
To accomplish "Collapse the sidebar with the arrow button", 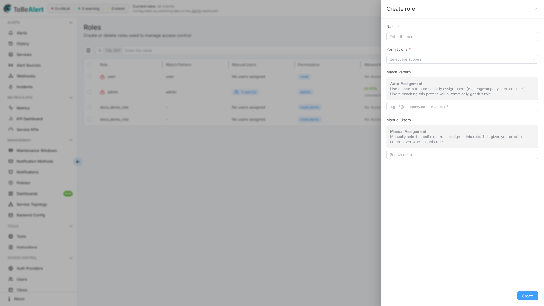I will [x=78, y=162].
